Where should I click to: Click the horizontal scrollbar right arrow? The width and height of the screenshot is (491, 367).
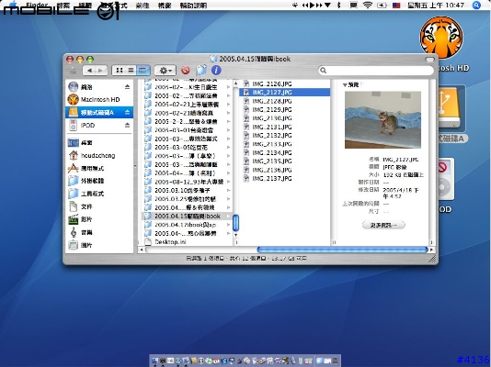coord(432,250)
